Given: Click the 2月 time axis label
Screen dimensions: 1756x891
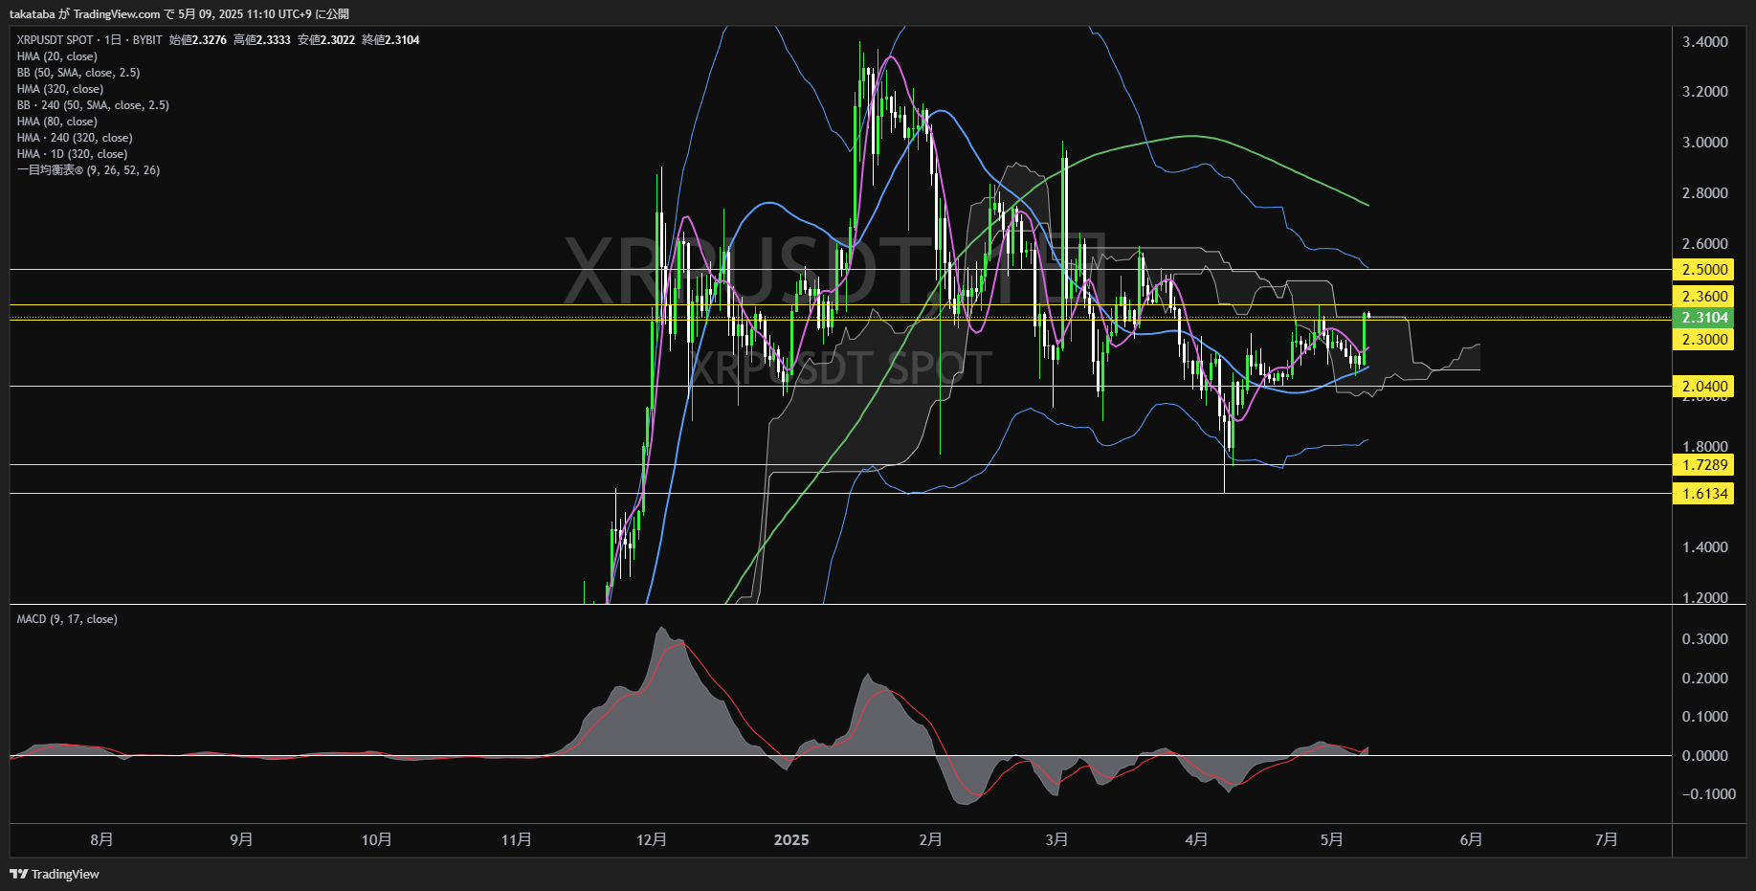Looking at the screenshot, I should click(x=930, y=839).
